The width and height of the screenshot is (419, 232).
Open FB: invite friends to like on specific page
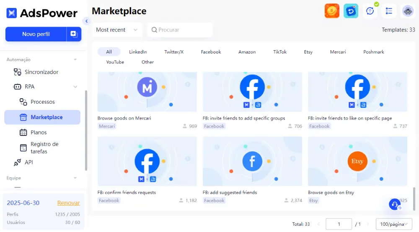350,118
